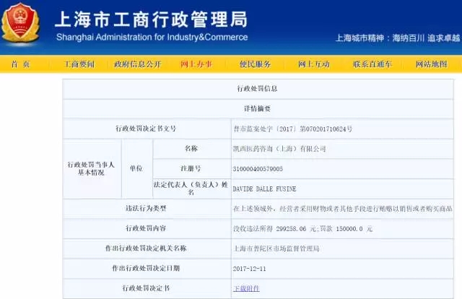The width and height of the screenshot is (462, 299).
Task: Open the 首页 nav item
Action: (21, 64)
